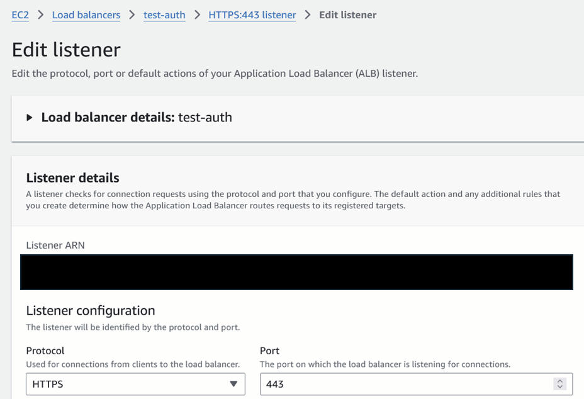584x399 pixels.
Task: Click the Edit listener page heading
Action: point(66,50)
